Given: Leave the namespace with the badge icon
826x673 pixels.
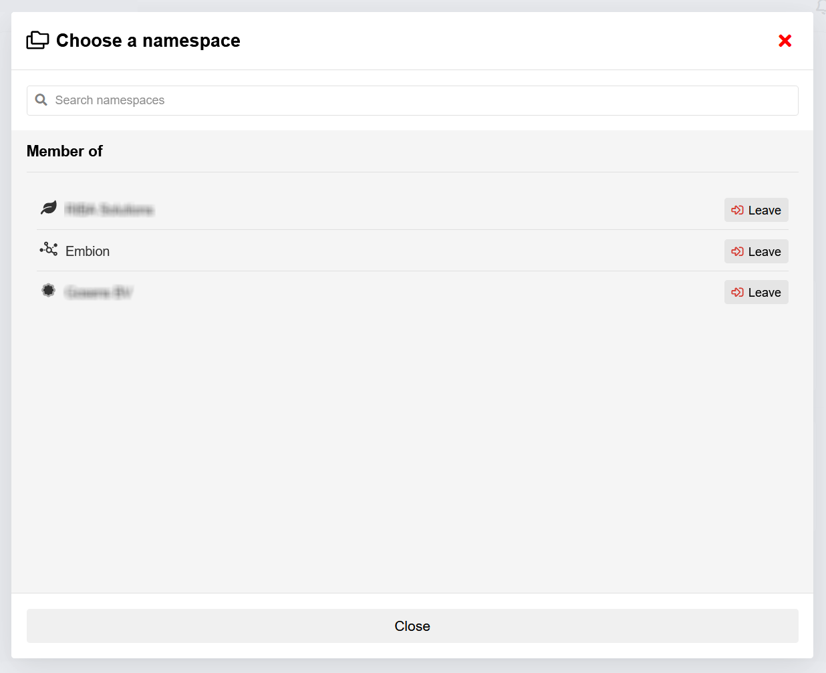Looking at the screenshot, I should 756,292.
